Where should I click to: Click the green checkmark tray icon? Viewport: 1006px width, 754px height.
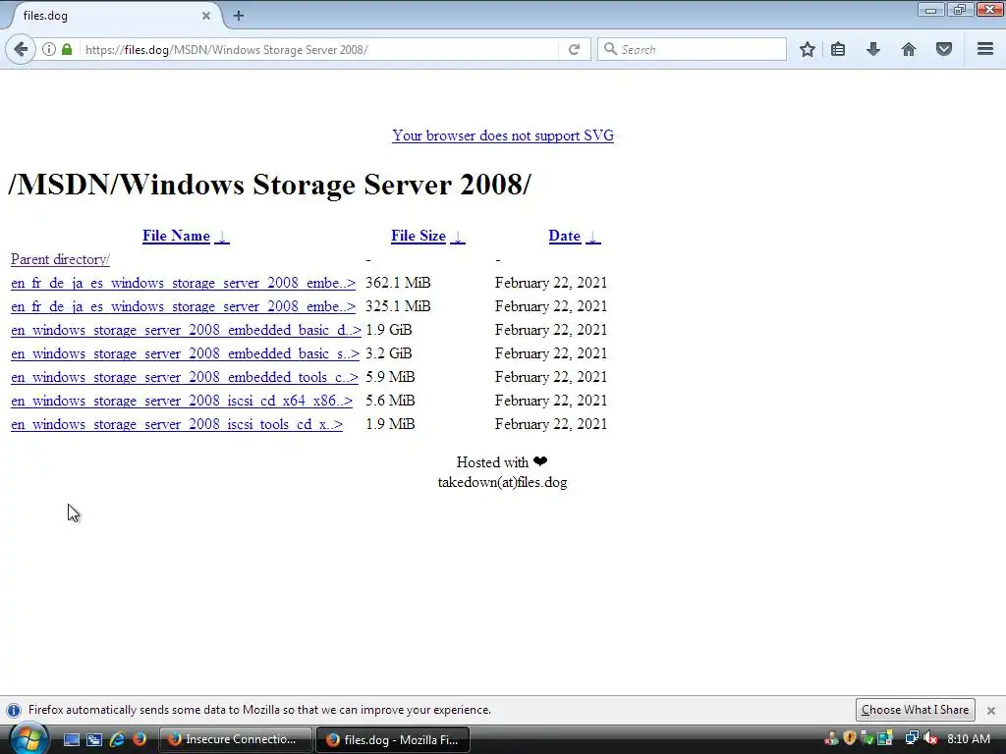tap(867, 738)
